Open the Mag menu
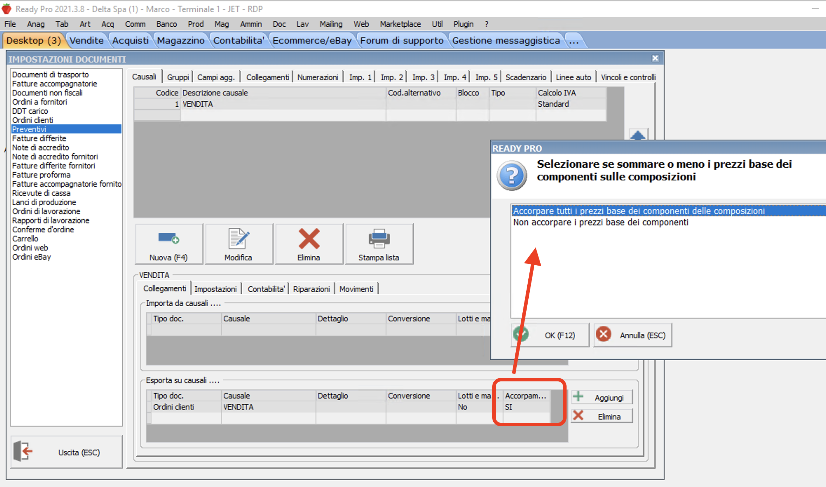 [x=222, y=24]
